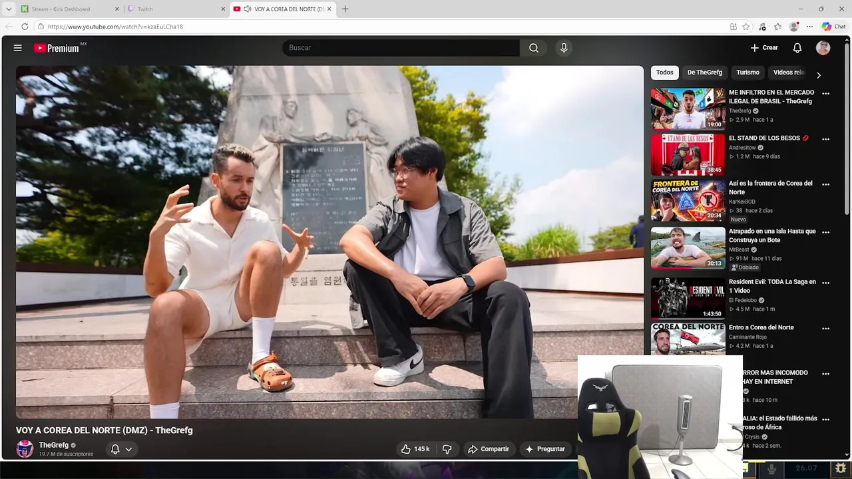The height and width of the screenshot is (479, 852).
Task: Dislike the video with thumbs down
Action: point(447,449)
